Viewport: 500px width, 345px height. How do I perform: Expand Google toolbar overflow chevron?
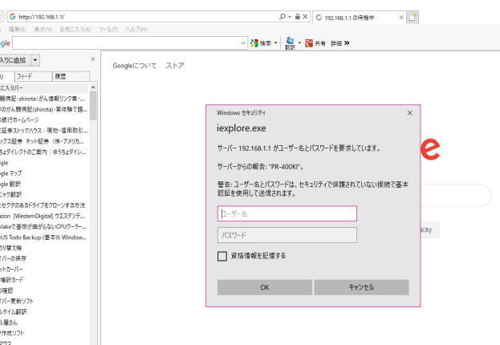347,43
